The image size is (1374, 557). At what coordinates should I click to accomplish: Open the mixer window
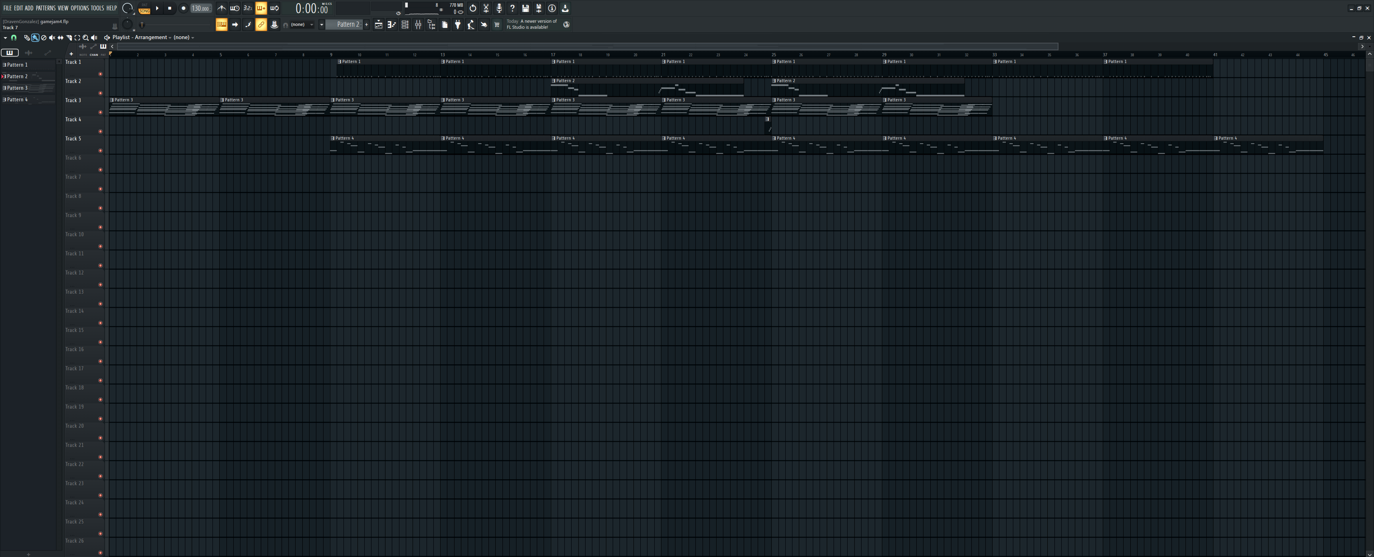tap(418, 24)
